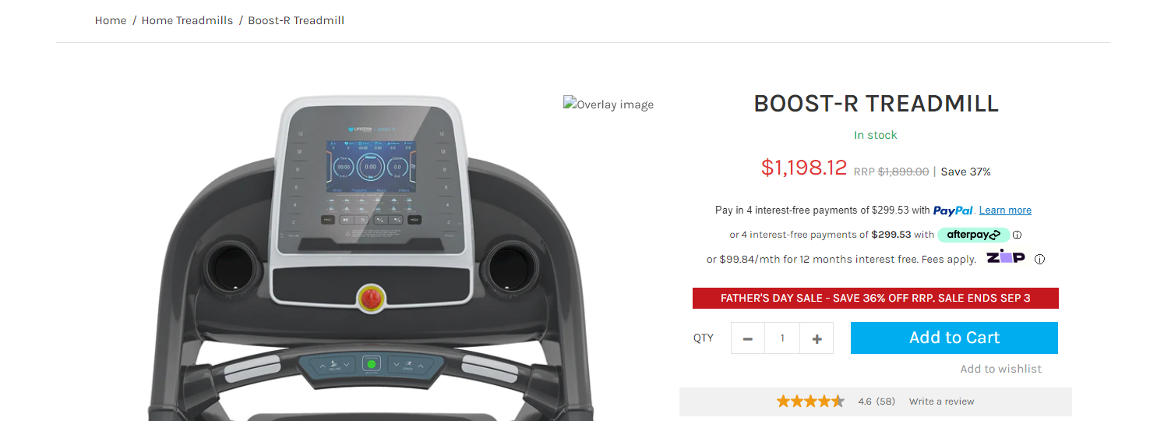Screen dimensions: 1164x421
Task: Click the Add to wishlist link
Action: click(1000, 369)
